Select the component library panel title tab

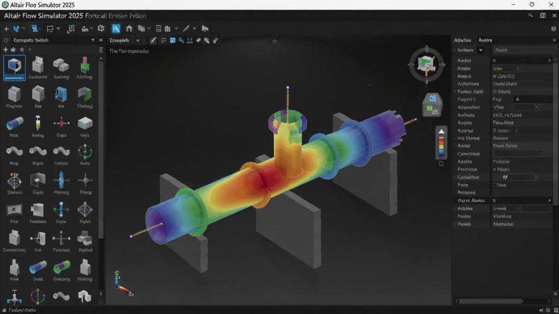click(x=31, y=40)
